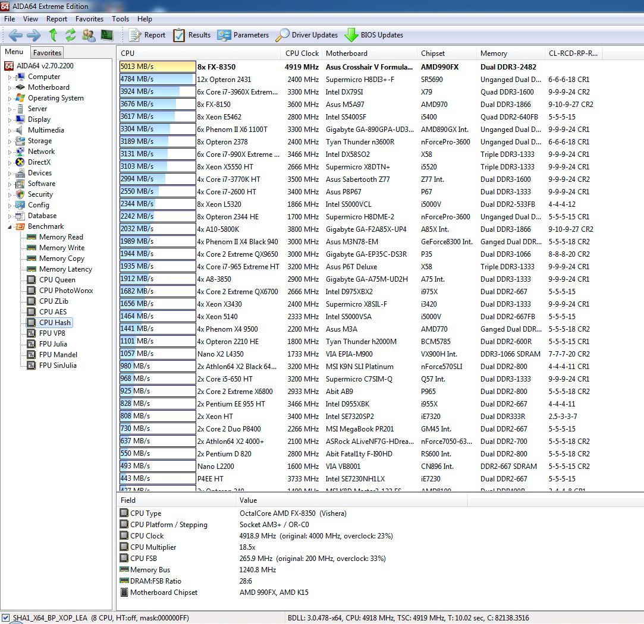Image resolution: width=644 pixels, height=624 pixels.
Task: Open the Memory Latency benchmark
Action: (59, 269)
